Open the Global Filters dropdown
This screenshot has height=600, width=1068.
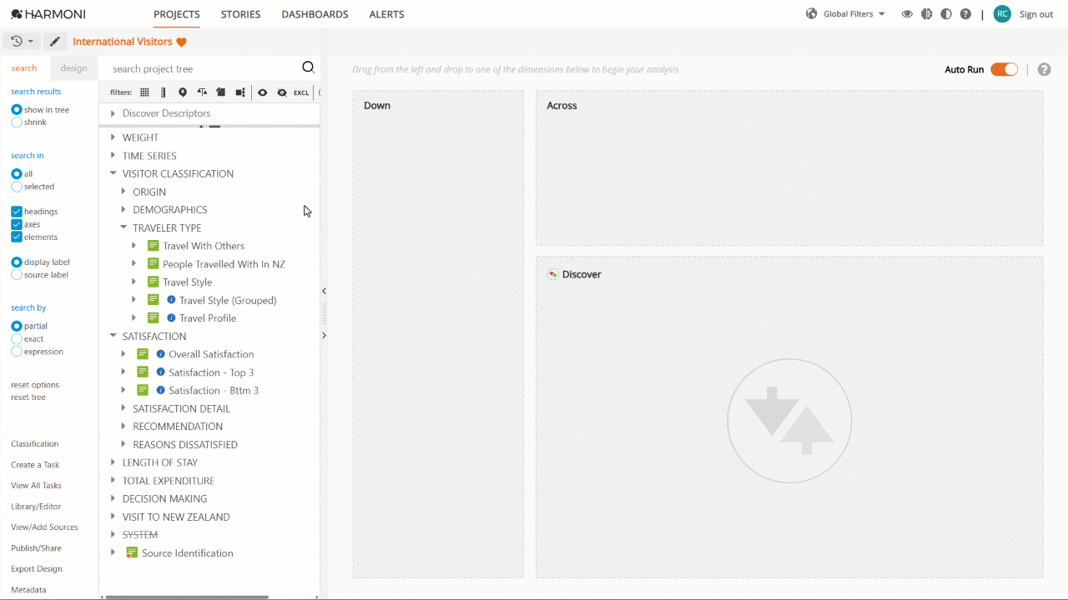[x=846, y=14]
